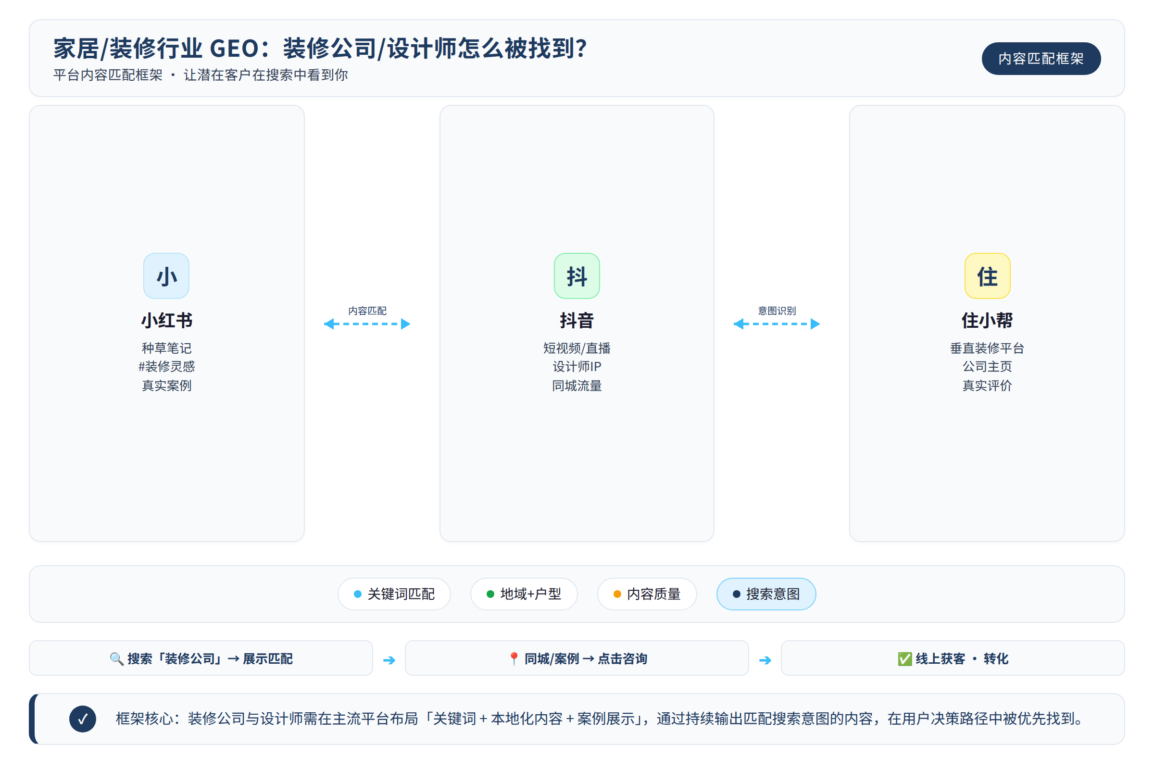Select the 地域+户型 tag
This screenshot has height=769, width=1154.
point(524,594)
